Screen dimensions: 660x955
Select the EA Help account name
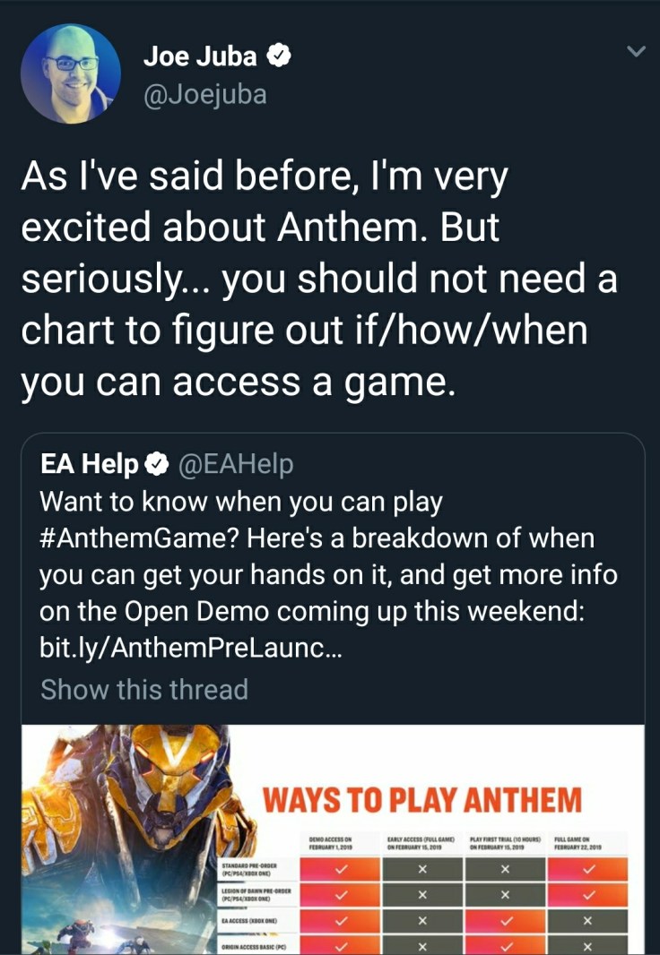pyautogui.click(x=90, y=464)
